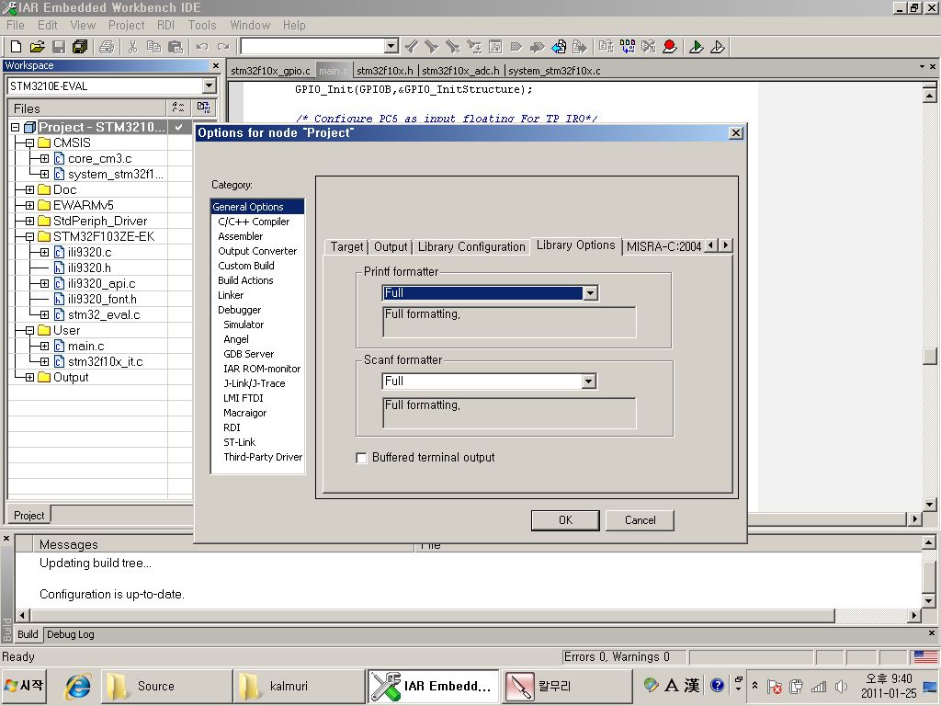
Task: Open Internet Explorer from taskbar
Action: (x=79, y=686)
